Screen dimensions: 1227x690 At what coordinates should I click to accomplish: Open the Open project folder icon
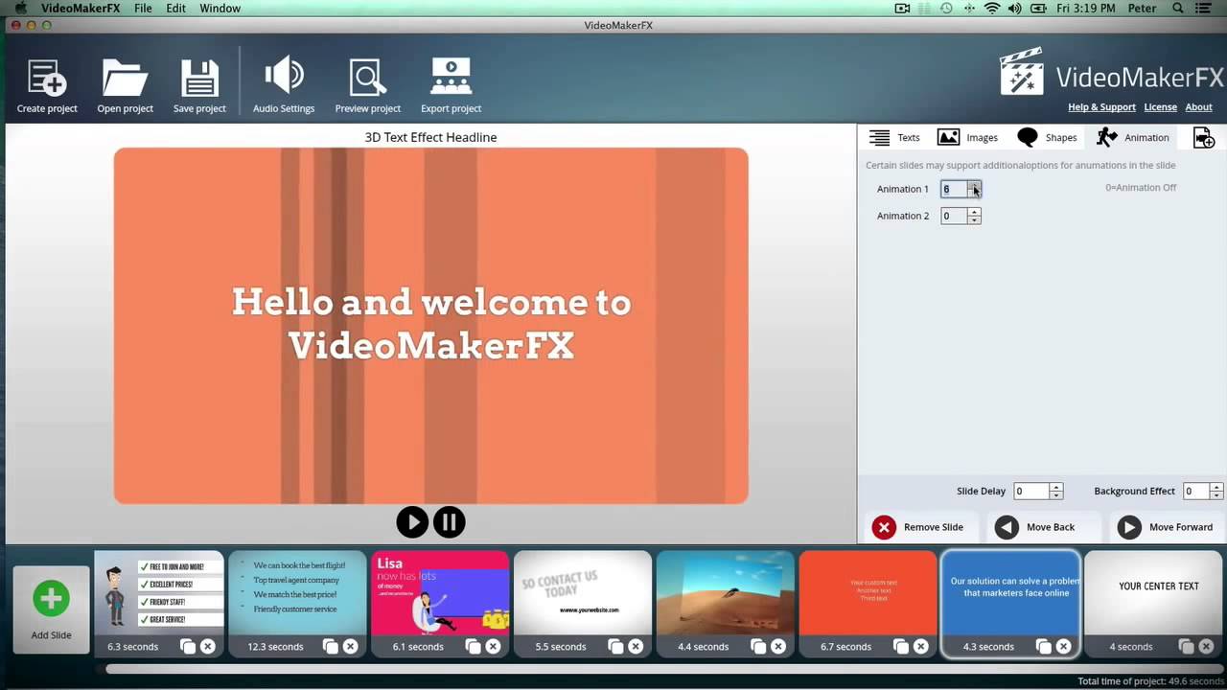[125, 79]
